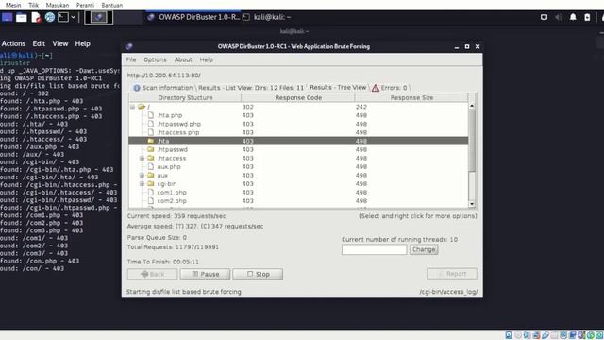Expand the cgi-bin folder node
The width and height of the screenshot is (604, 340).
tap(142, 183)
